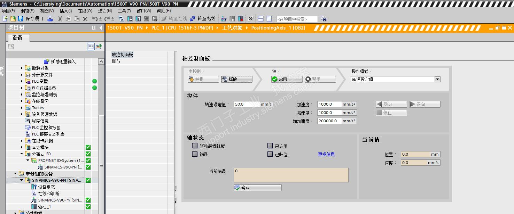
Task: Collapse the 项目树 panel with arrow
Action: pos(101,28)
